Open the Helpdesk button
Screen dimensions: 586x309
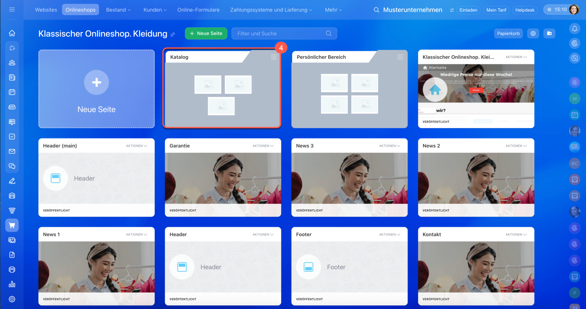tap(525, 10)
